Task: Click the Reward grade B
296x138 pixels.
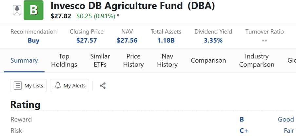Action: [242, 119]
